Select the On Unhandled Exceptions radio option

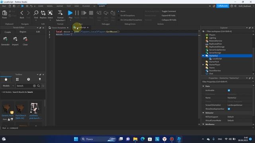119,20
